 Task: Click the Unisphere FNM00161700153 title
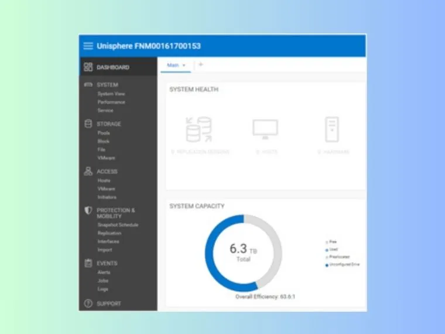tap(149, 46)
